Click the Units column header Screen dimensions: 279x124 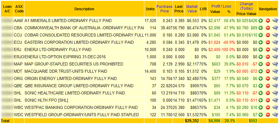[150, 9]
